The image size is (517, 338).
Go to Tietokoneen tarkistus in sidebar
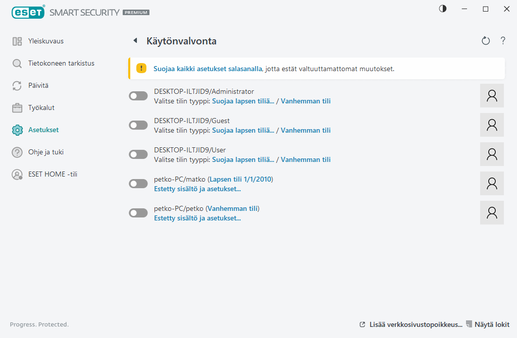click(61, 64)
